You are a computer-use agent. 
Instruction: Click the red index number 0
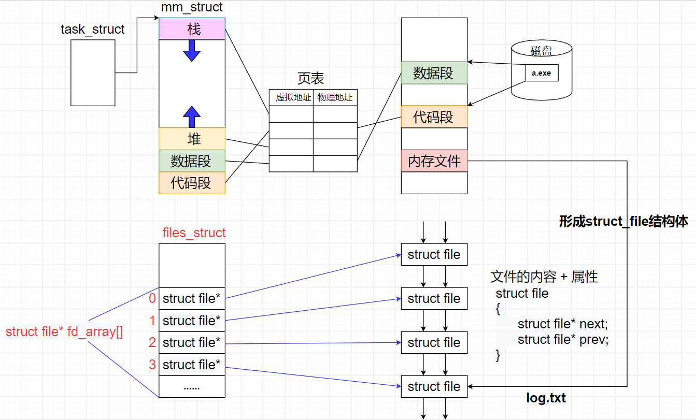pyautogui.click(x=152, y=299)
